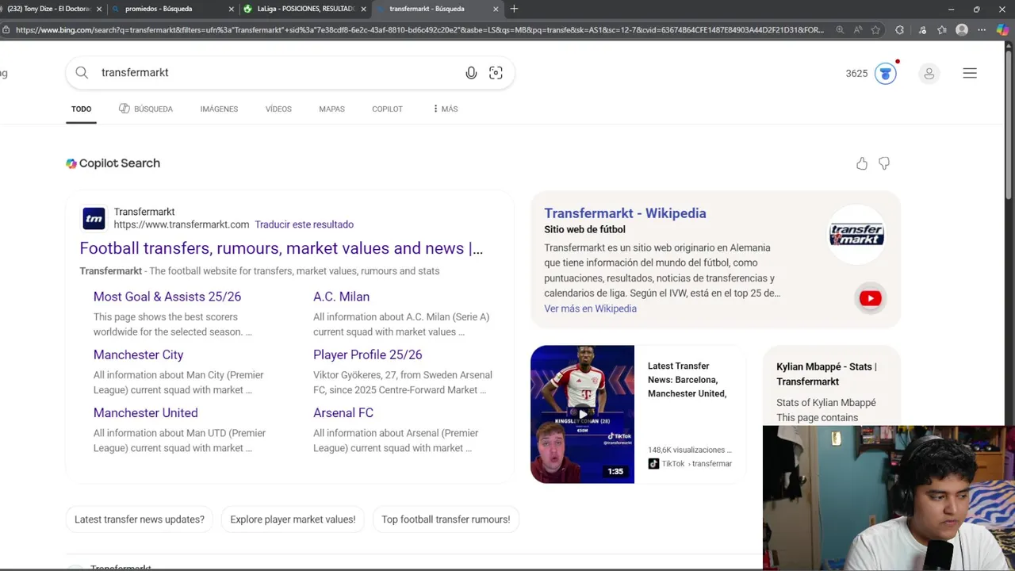
Task: Select the IMÁGENES tab
Action: click(219, 109)
